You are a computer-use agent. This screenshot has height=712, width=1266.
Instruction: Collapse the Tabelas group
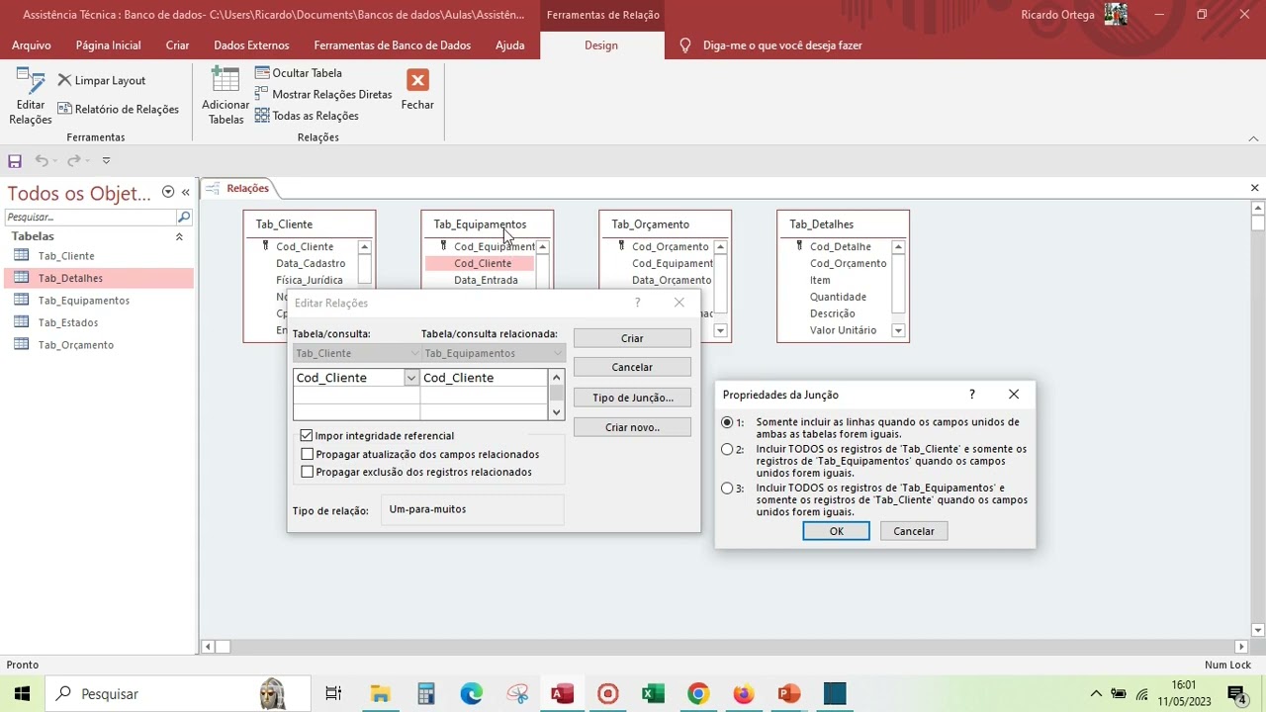pos(179,237)
